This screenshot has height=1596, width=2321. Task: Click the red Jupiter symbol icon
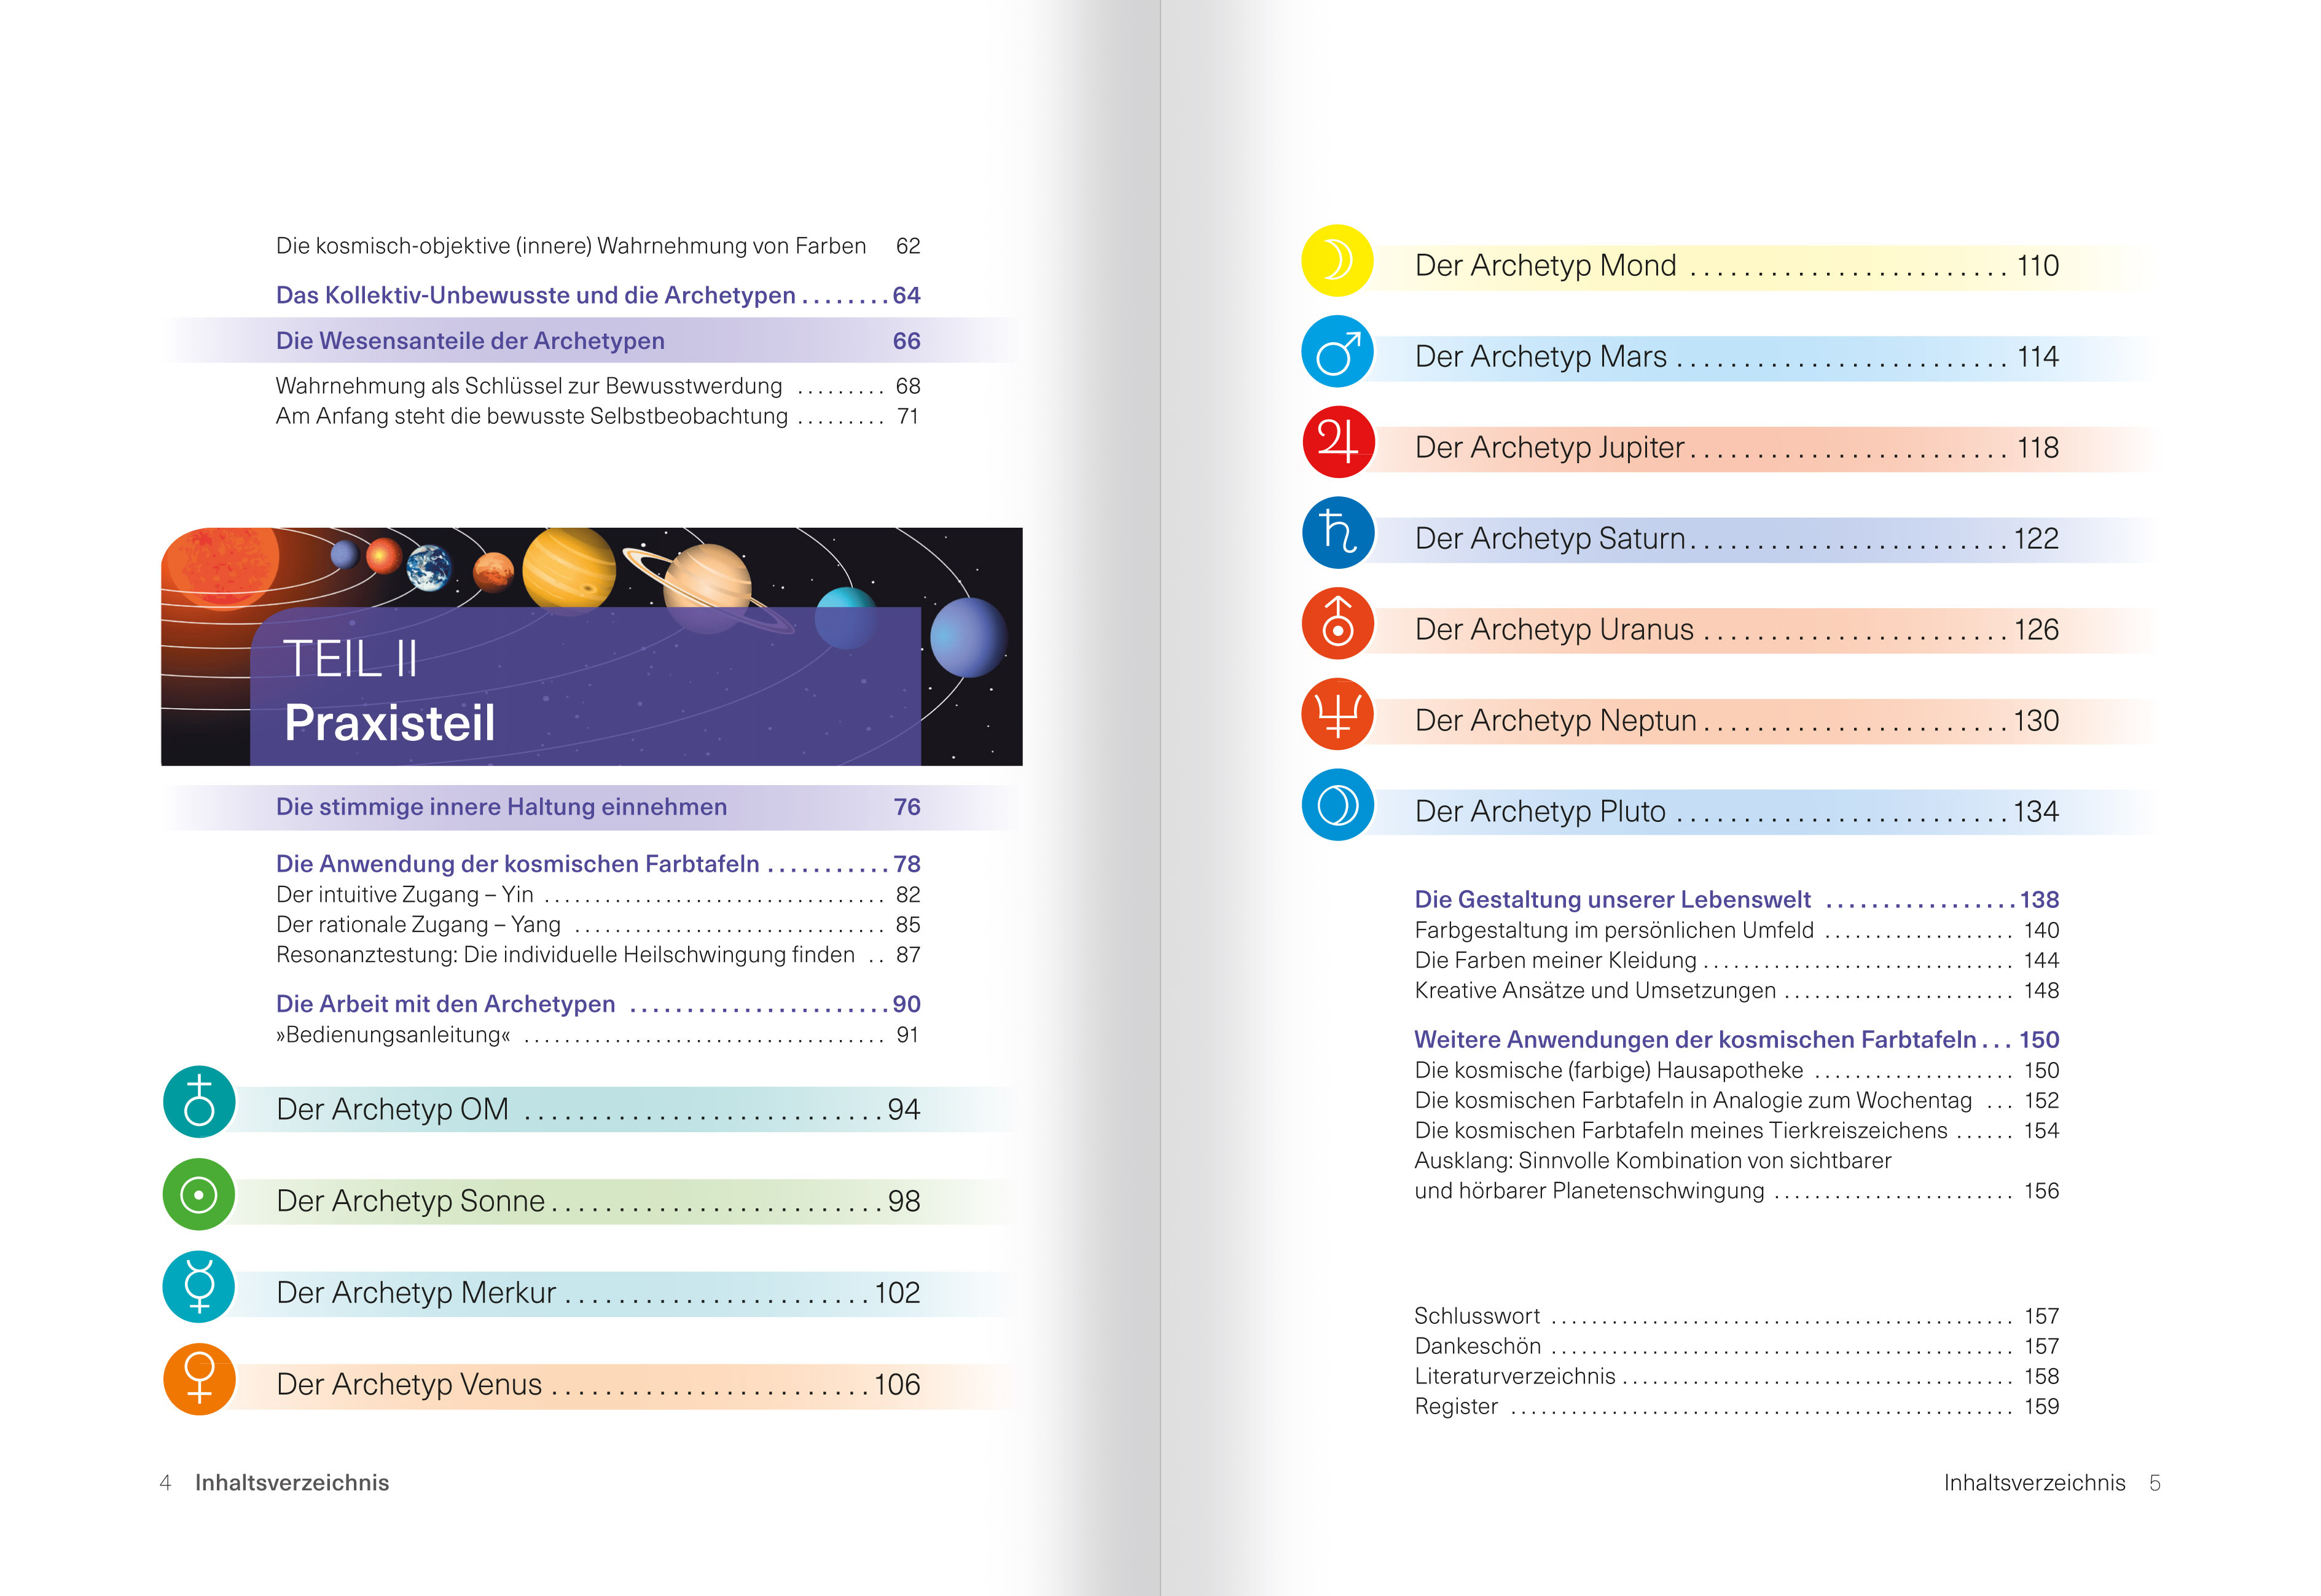(x=1337, y=442)
